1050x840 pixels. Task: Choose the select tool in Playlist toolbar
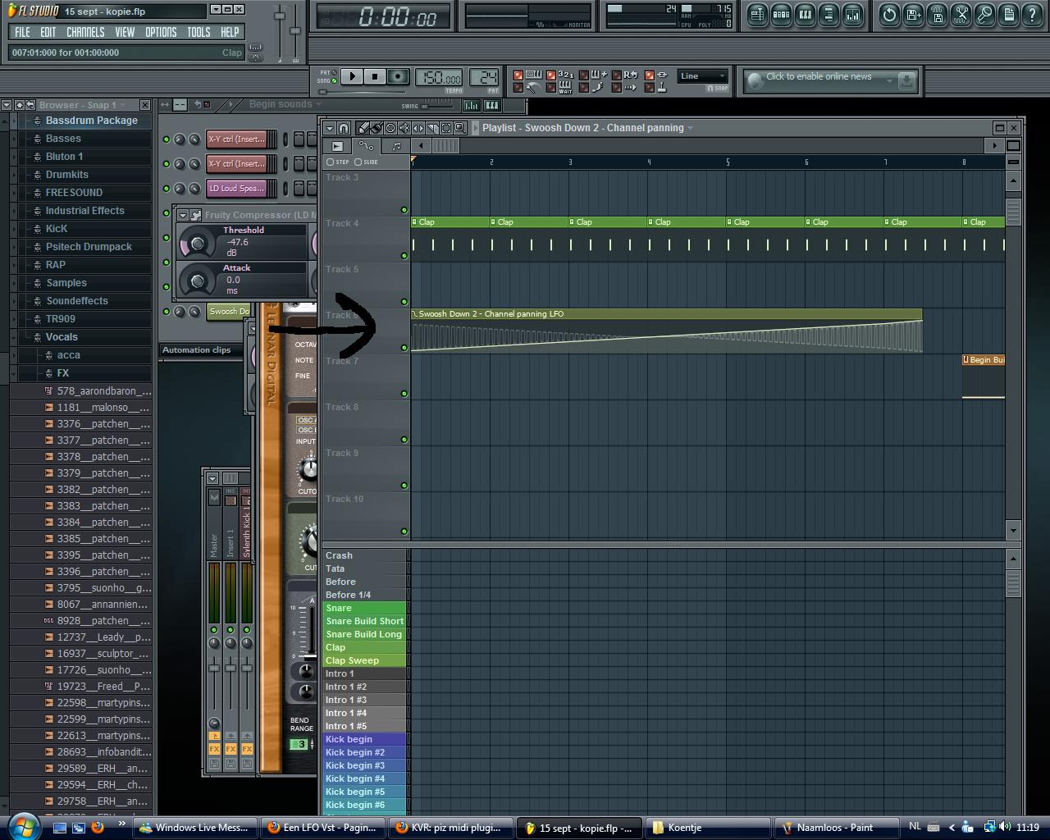pos(446,128)
